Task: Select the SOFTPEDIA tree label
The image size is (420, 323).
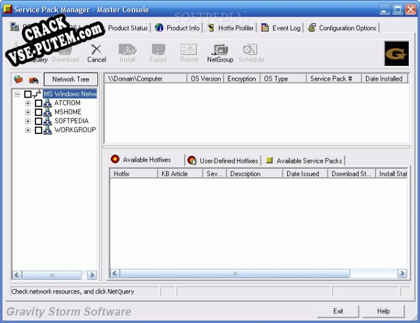Action: click(x=71, y=121)
